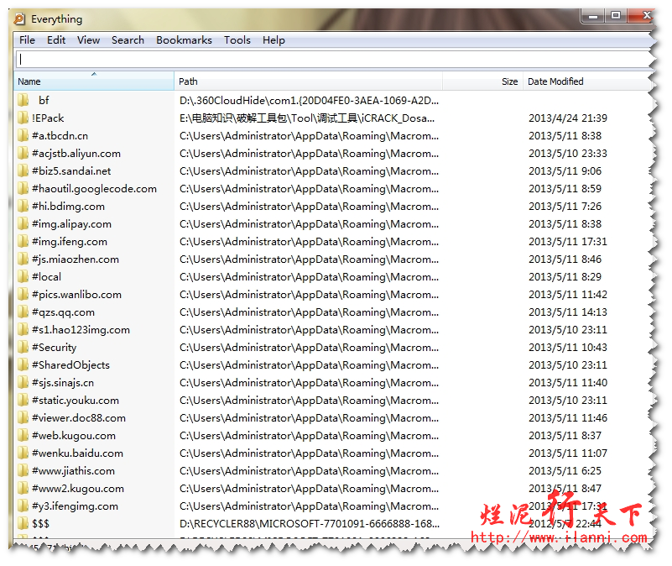The image size is (672, 566).
Task: Click the $$$ result name
Action: point(41,523)
